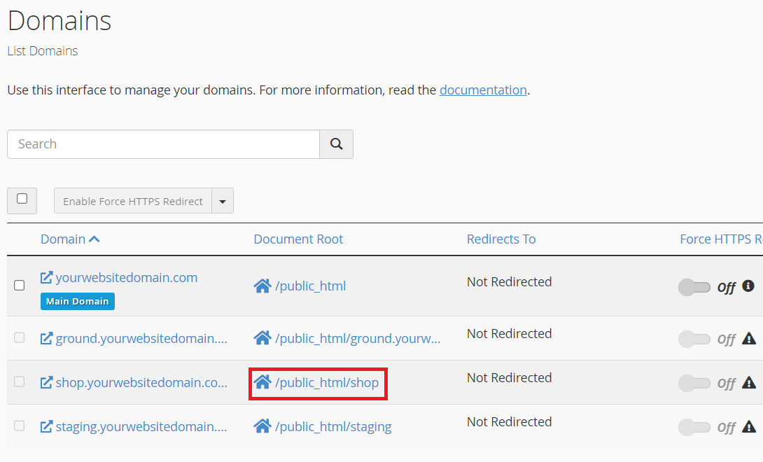
Task: Click the home icon beside /public_html/shop
Action: pos(262,384)
